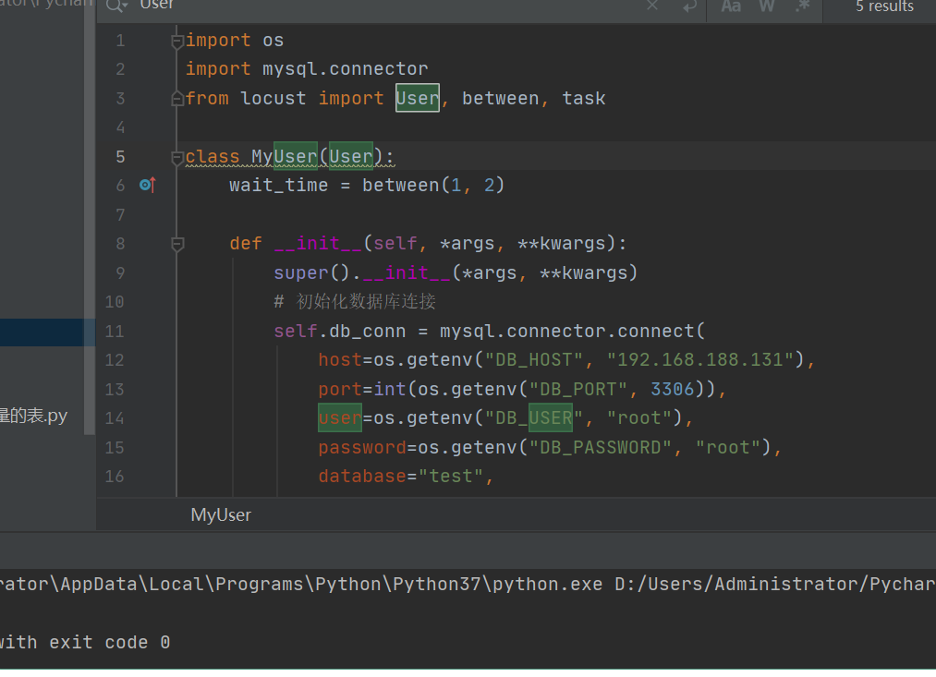The width and height of the screenshot is (936, 677).
Task: Toggle match case (Aa) in the search bar
Action: (730, 7)
